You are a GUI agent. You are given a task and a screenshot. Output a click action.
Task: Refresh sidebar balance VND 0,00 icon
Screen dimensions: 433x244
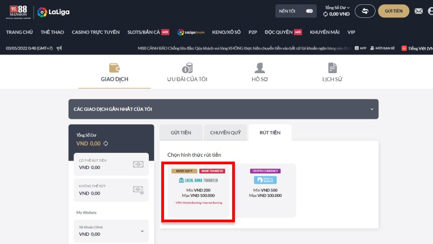point(106,144)
